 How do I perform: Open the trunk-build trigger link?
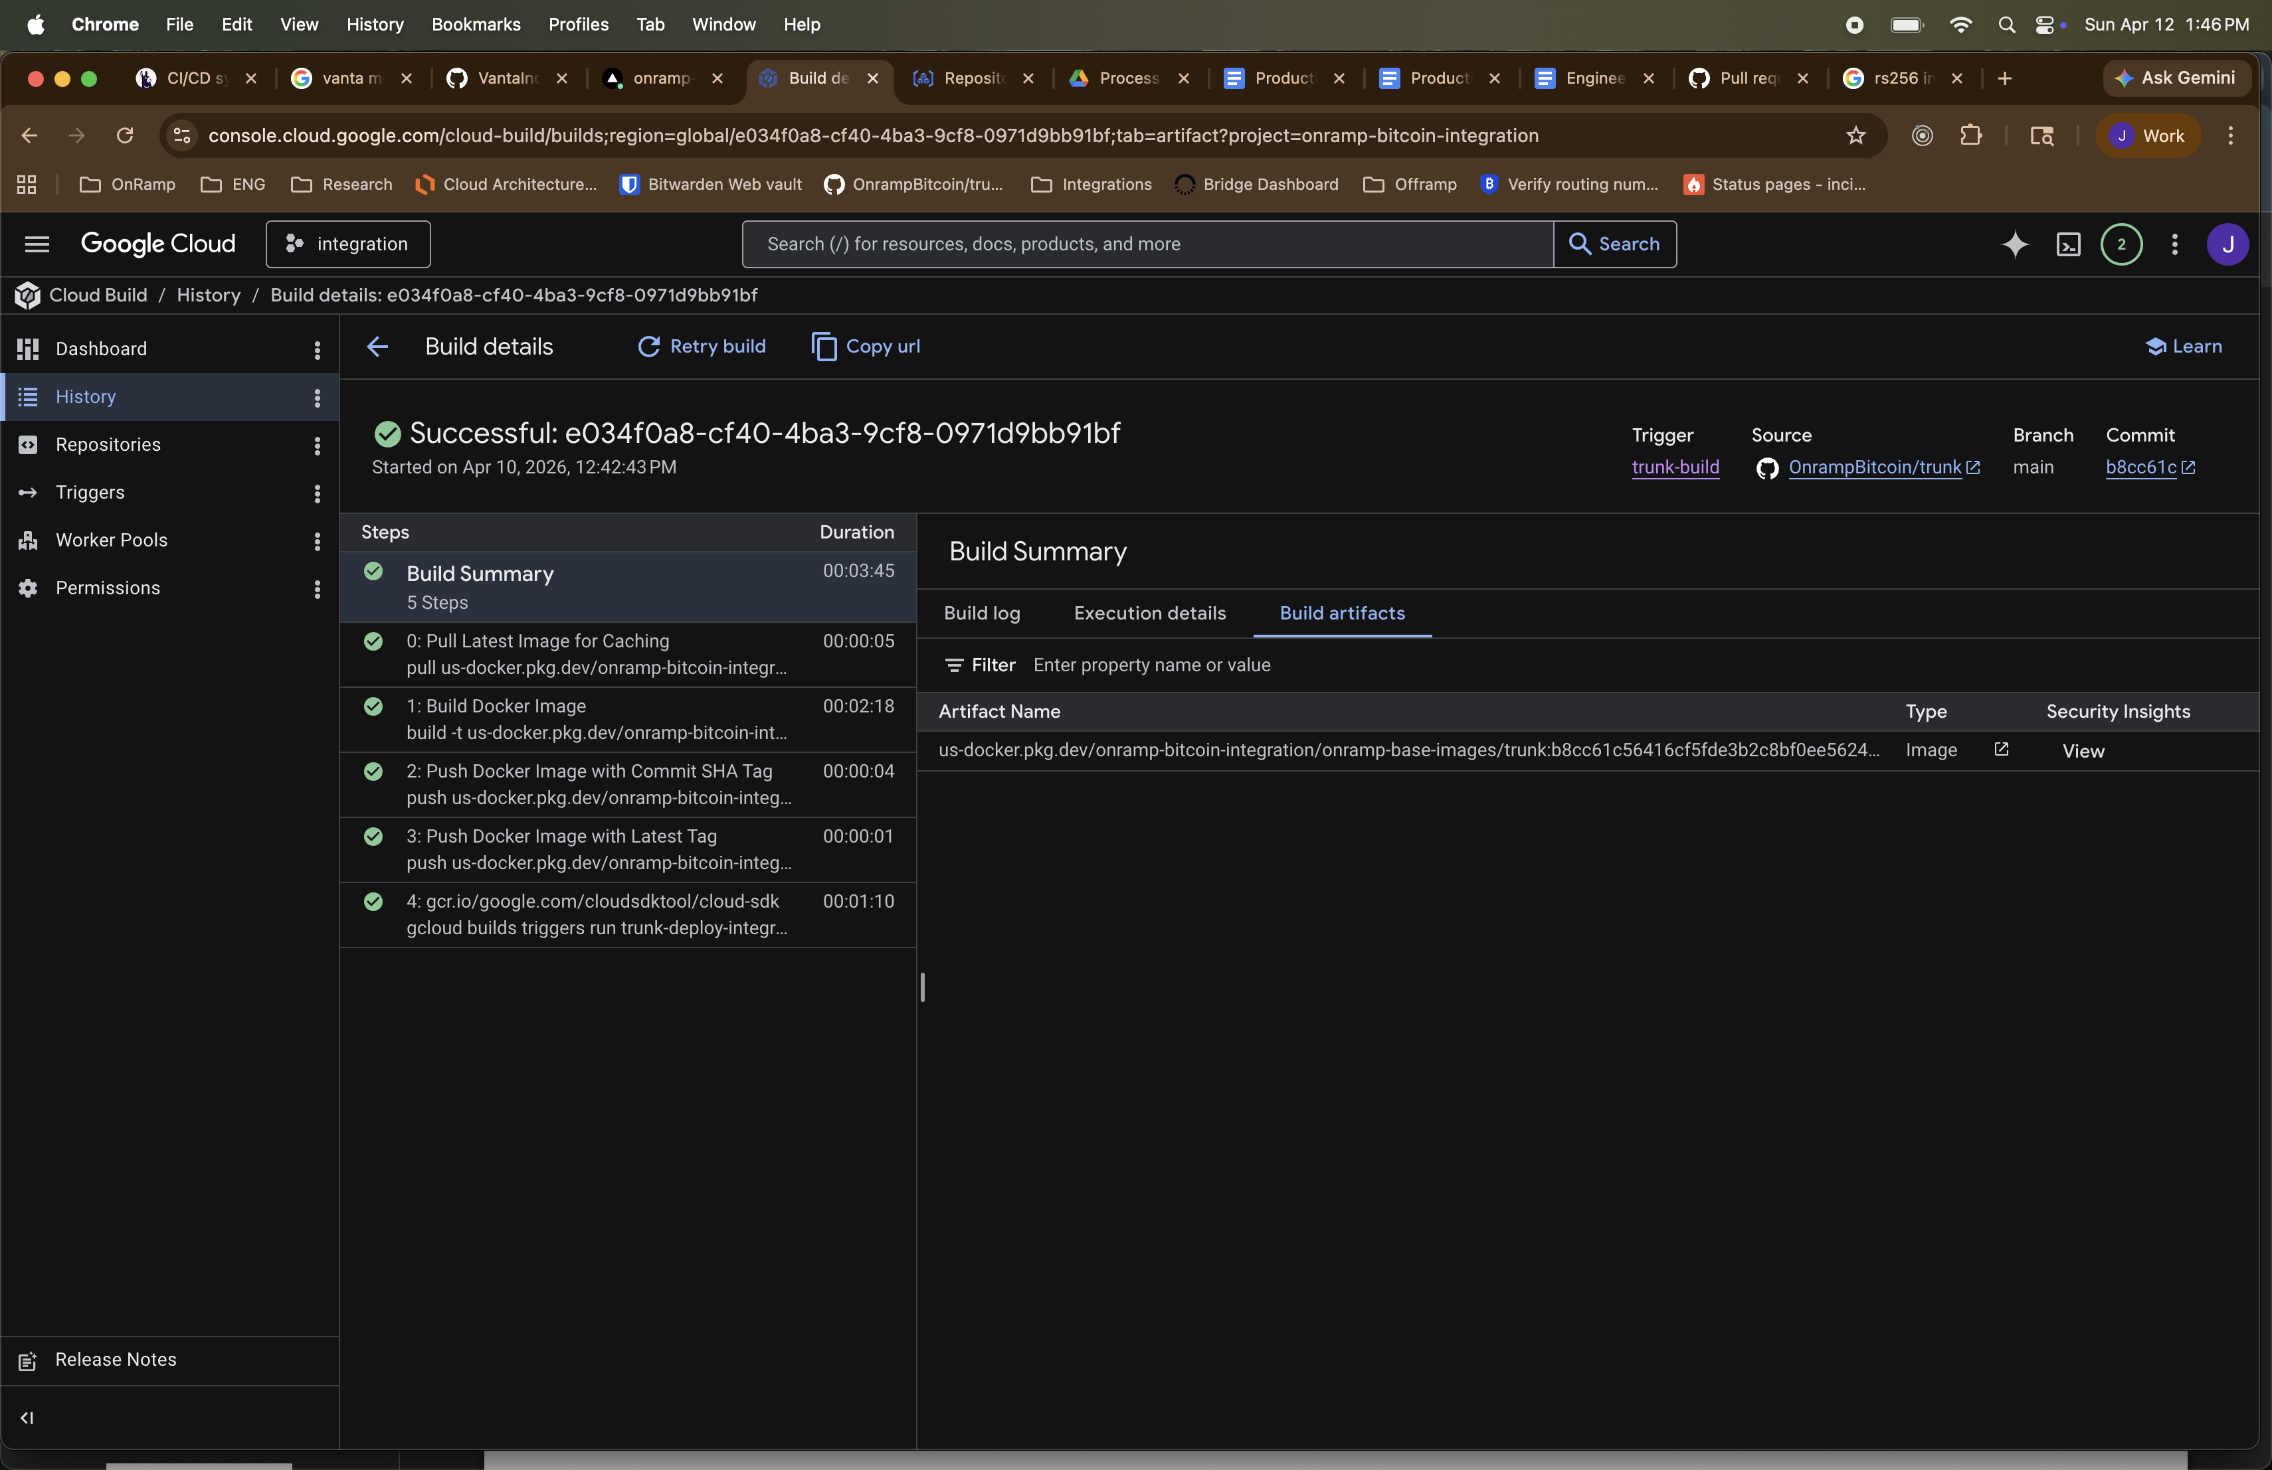1674,467
